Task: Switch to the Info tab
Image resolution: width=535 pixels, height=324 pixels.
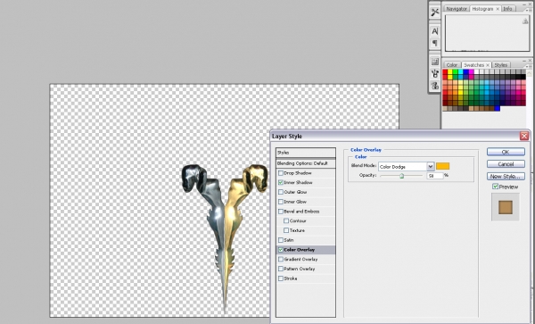Action: coord(507,9)
